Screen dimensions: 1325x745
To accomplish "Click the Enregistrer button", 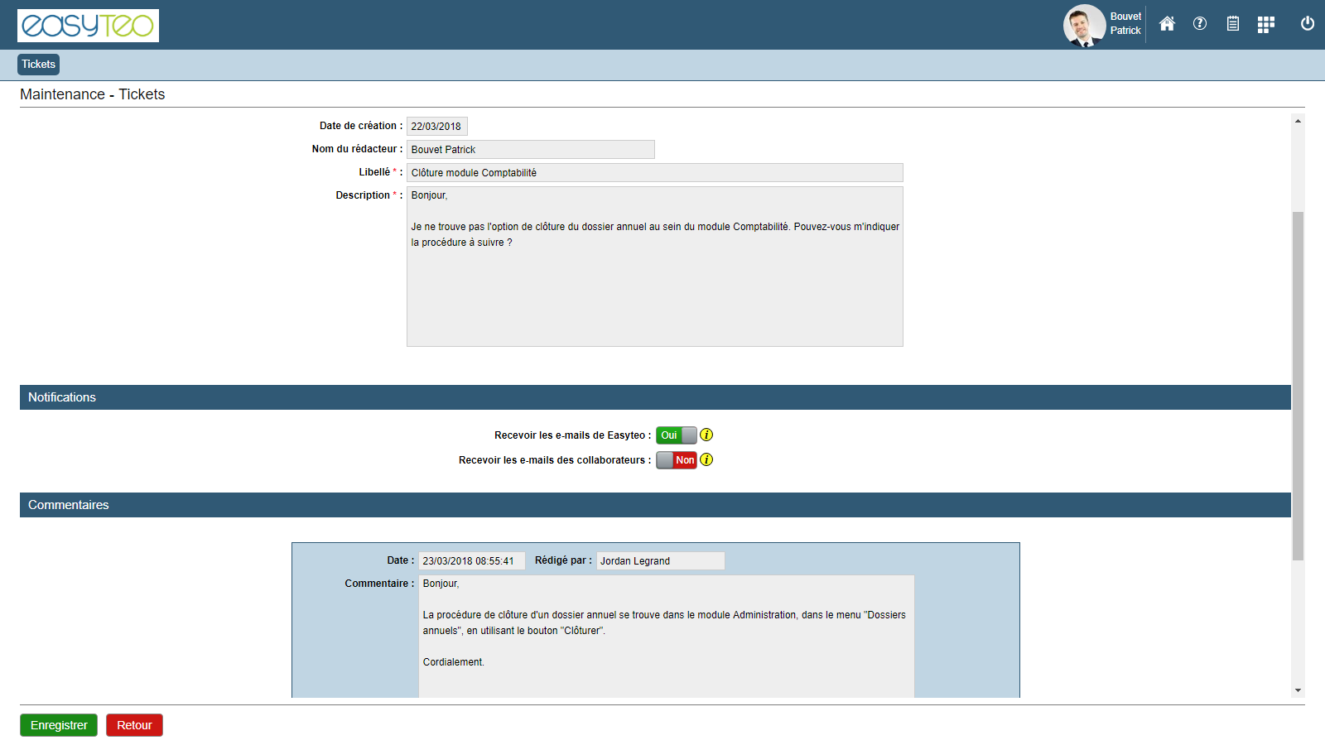I will tap(59, 725).
